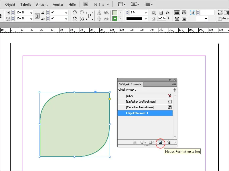Screen dimensions: 229x171
Task: Select [Einfacher Textrahmen] format
Action: tap(145, 107)
